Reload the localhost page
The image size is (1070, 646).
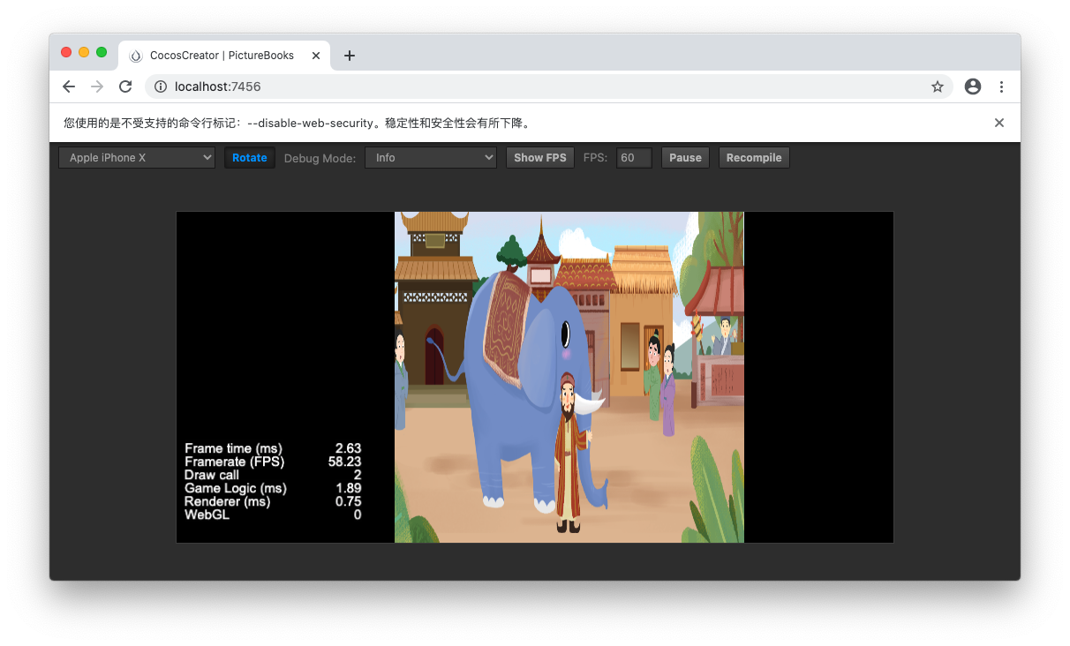125,86
